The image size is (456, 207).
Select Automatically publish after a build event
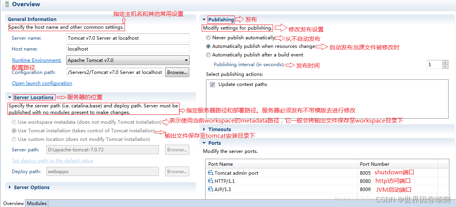coord(208,54)
